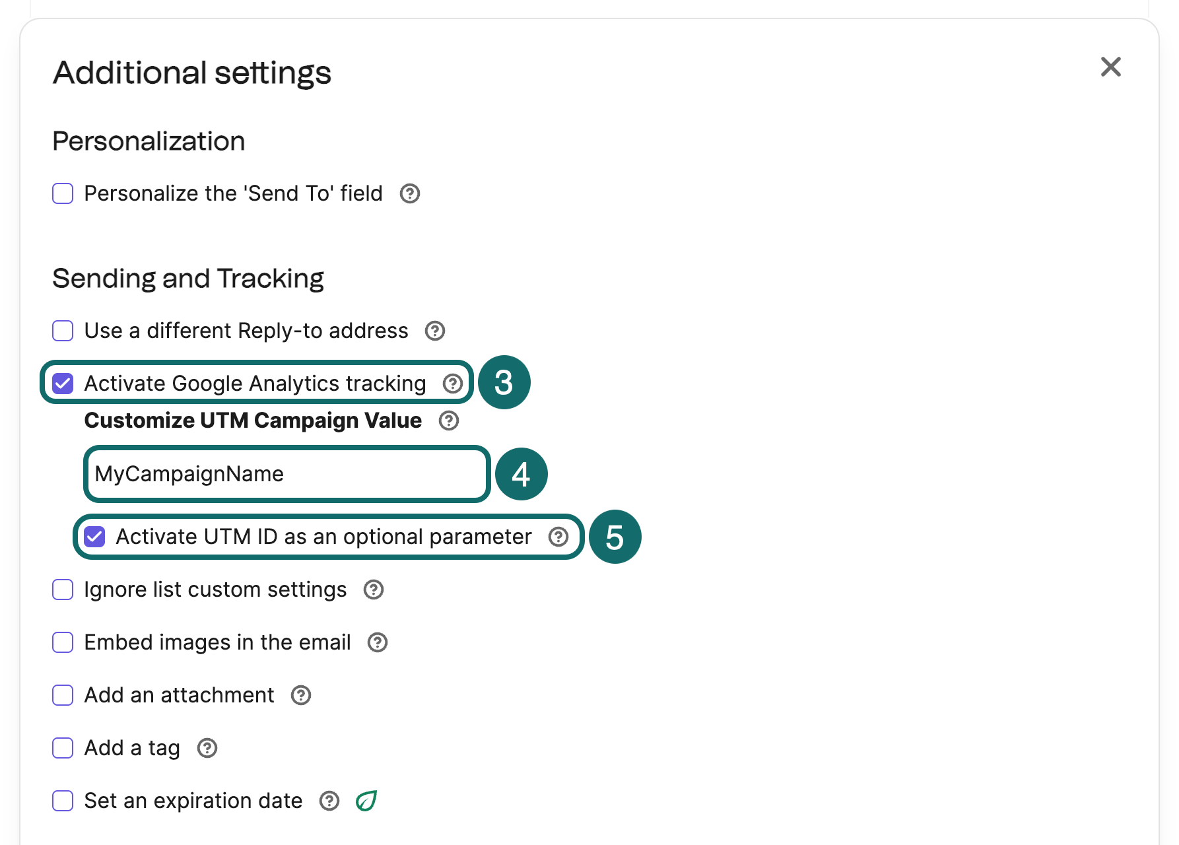
Task: Enable 'Personalize the Send To field'
Action: point(62,193)
